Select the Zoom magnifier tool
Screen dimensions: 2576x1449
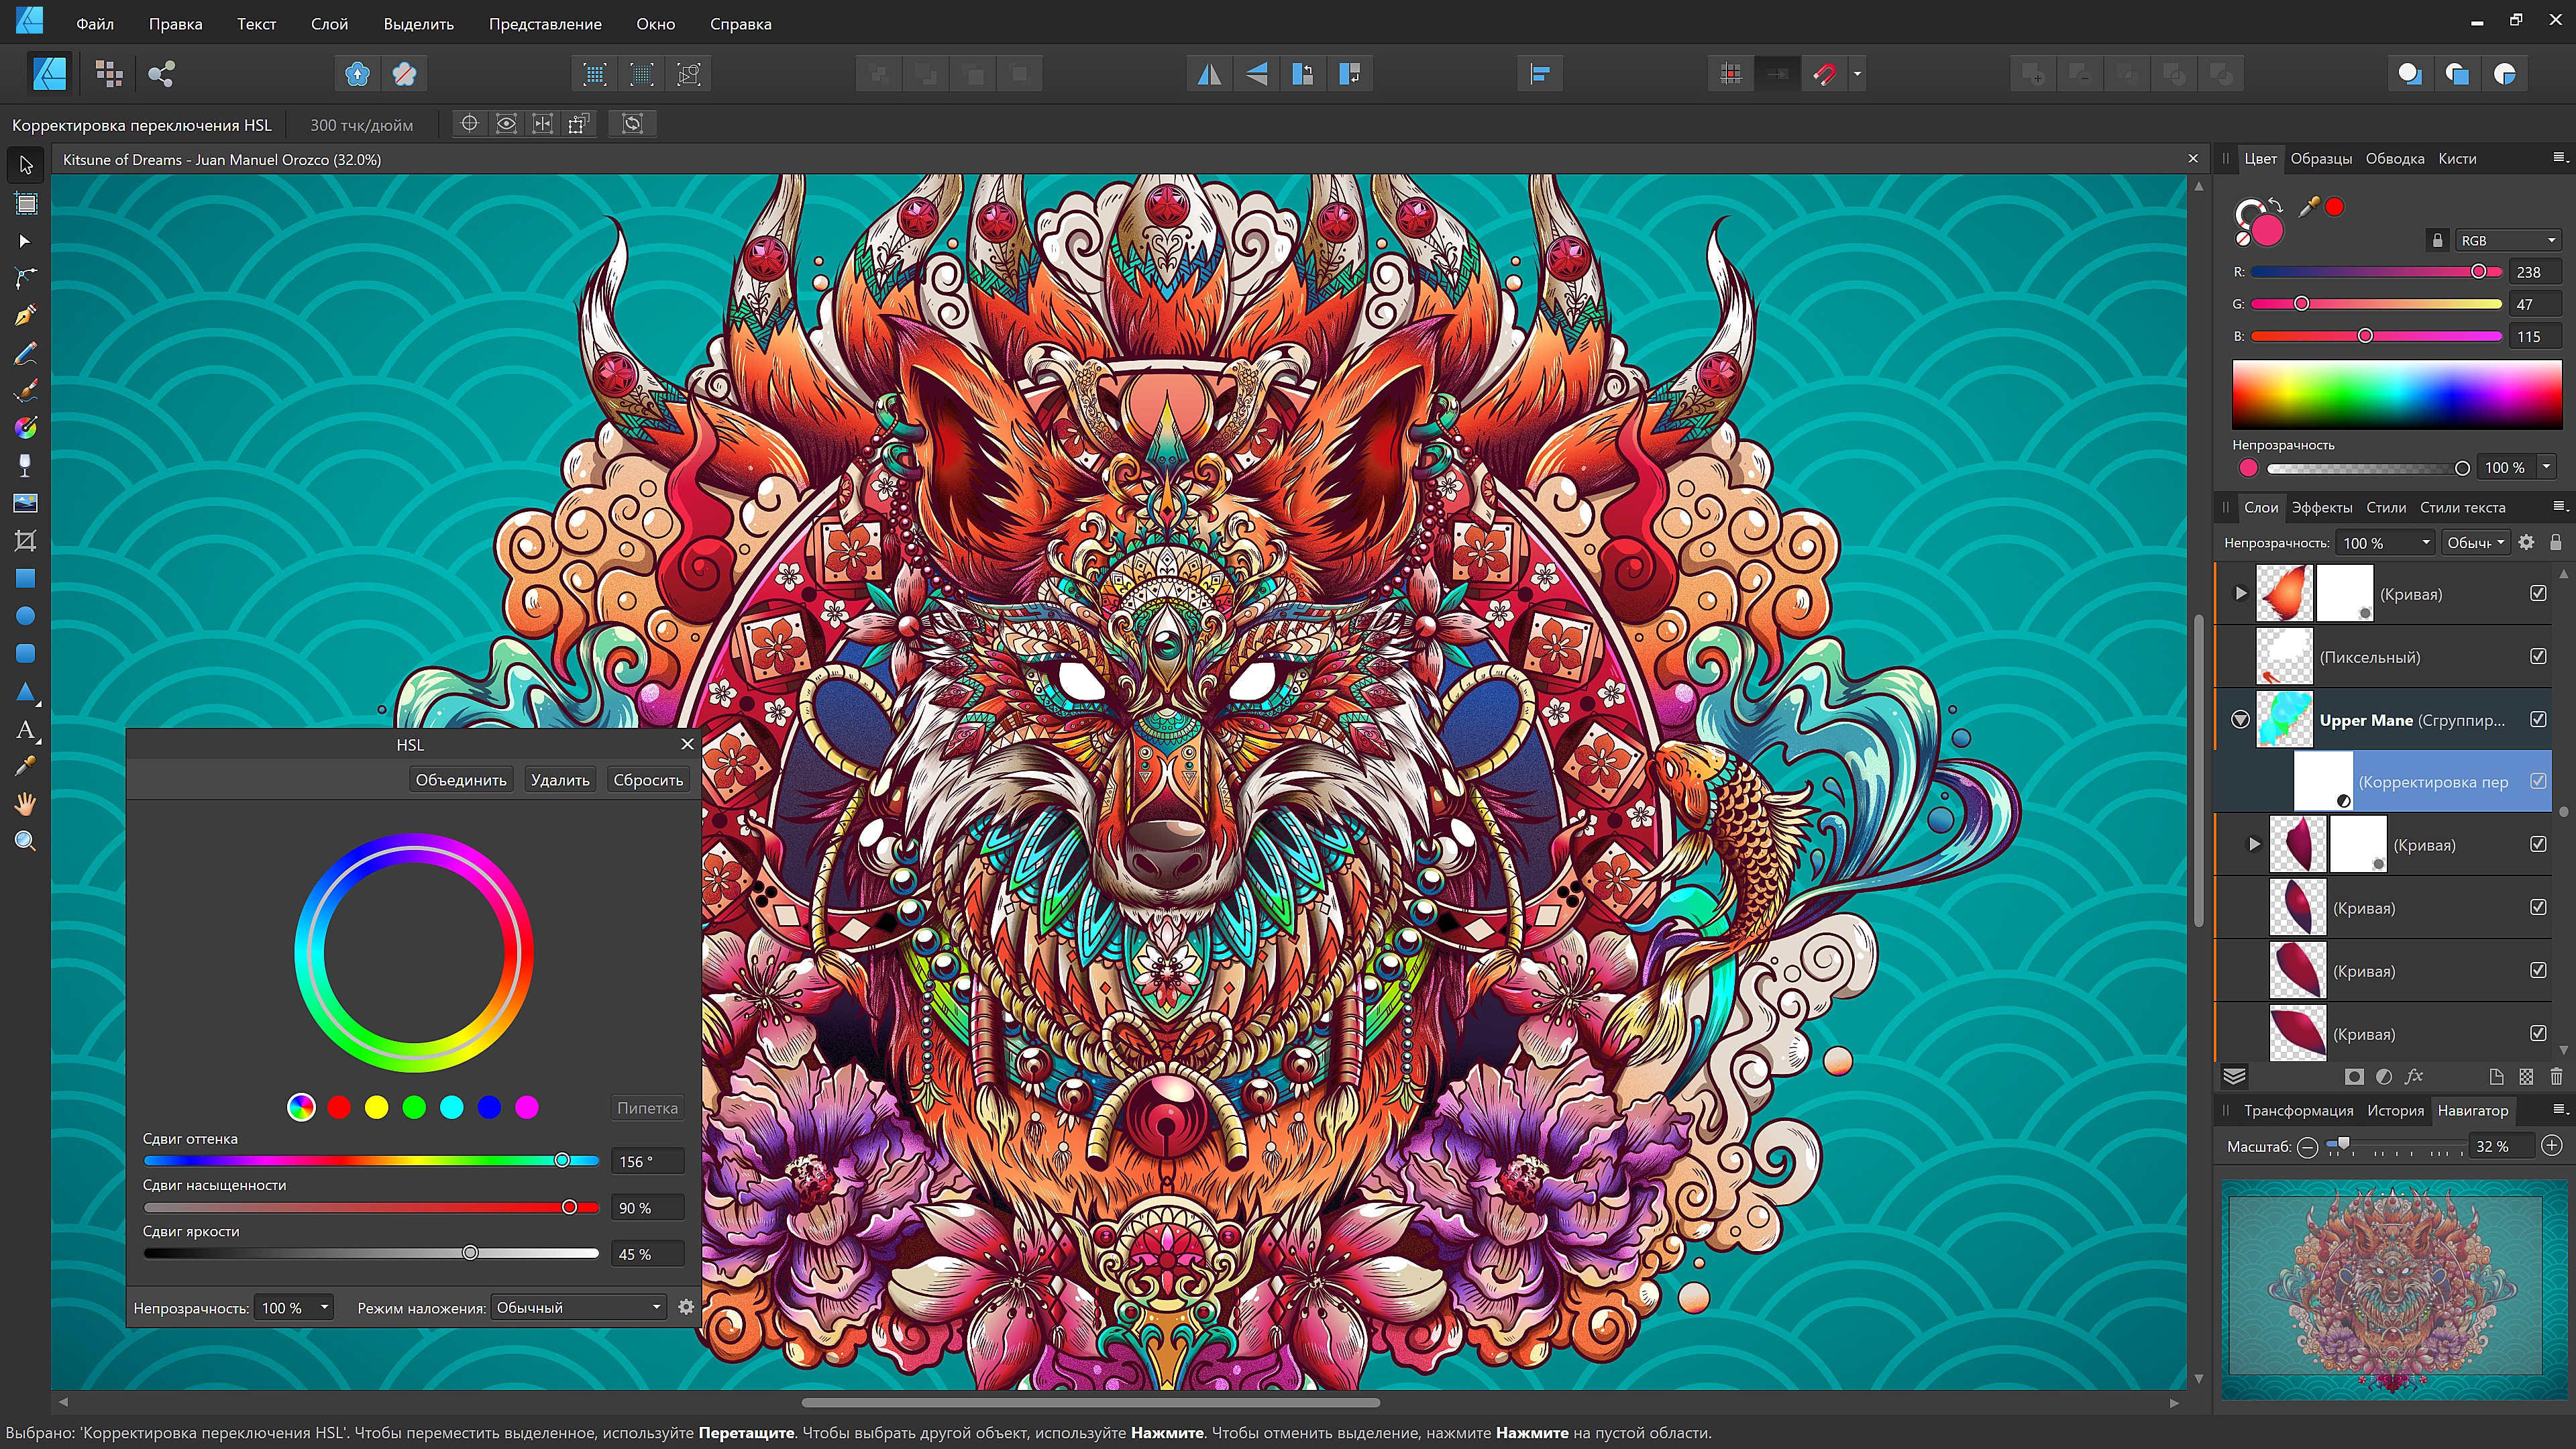(26, 841)
